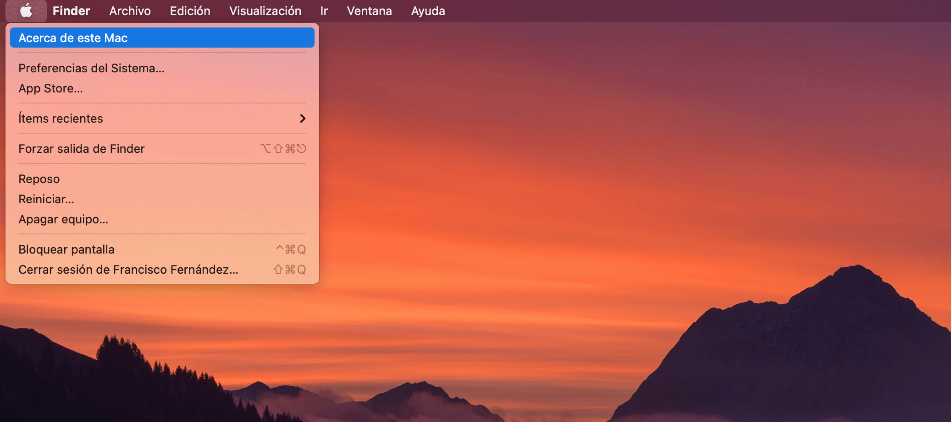Open the Ventana menu
The width and height of the screenshot is (951, 422).
click(x=369, y=11)
